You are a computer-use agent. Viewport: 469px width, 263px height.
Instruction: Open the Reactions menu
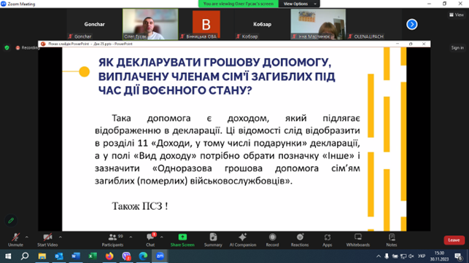point(300,240)
